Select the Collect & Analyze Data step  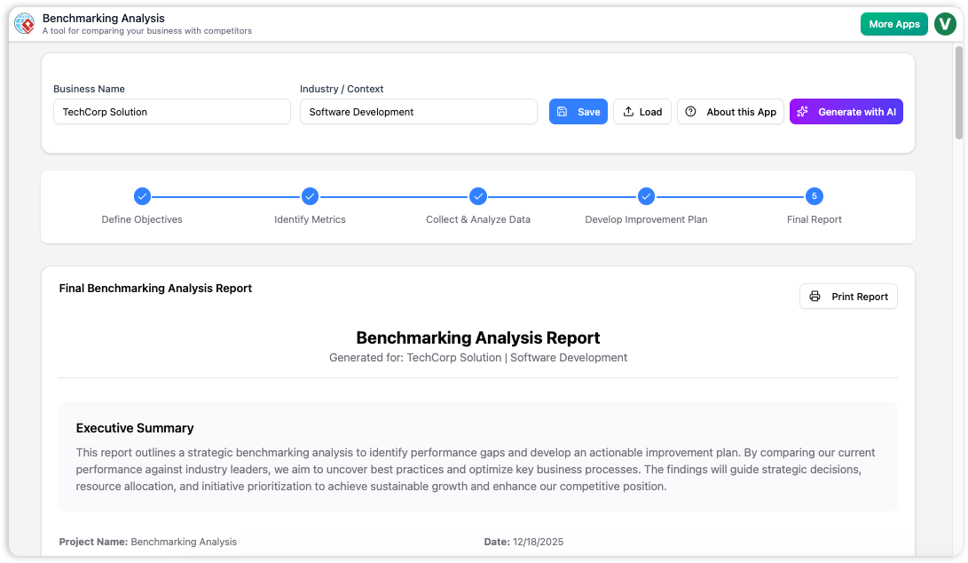tap(478, 196)
